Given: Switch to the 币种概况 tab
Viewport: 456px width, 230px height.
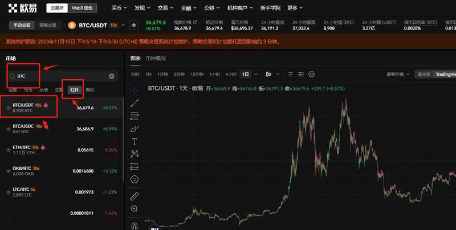Looking at the screenshot, I should [156, 58].
